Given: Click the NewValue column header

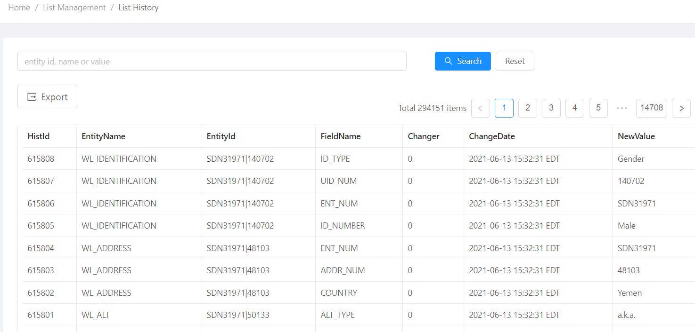Looking at the screenshot, I should pyautogui.click(x=654, y=136).
